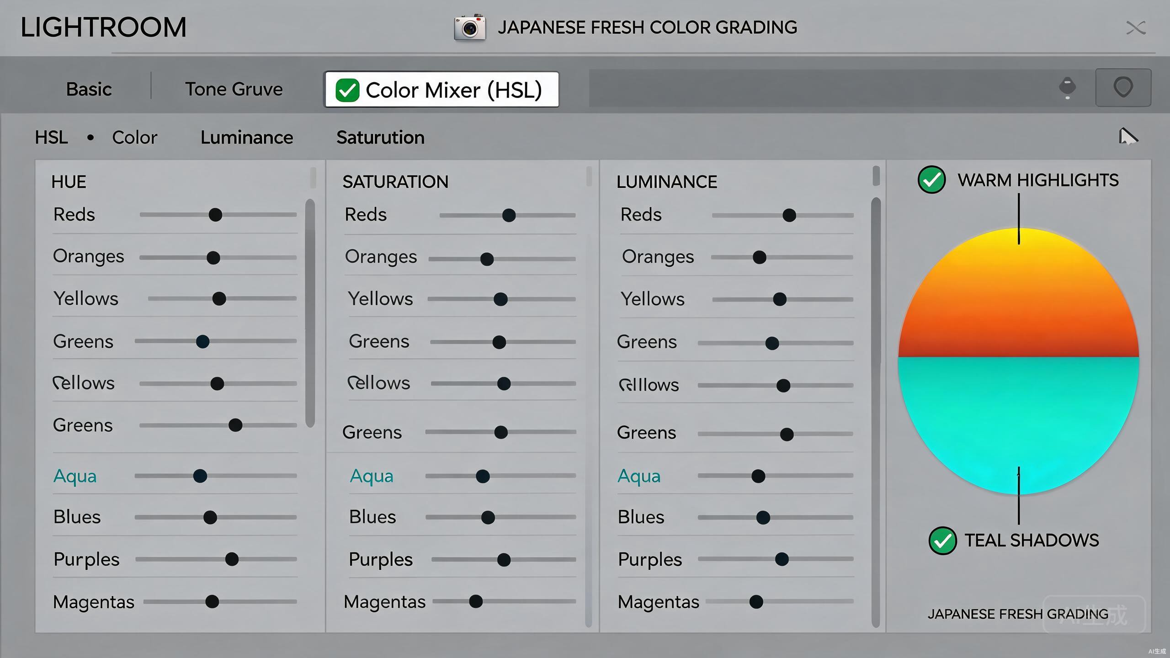This screenshot has width=1170, height=658.
Task: Select the Luminance sub-tab
Action: [247, 138]
